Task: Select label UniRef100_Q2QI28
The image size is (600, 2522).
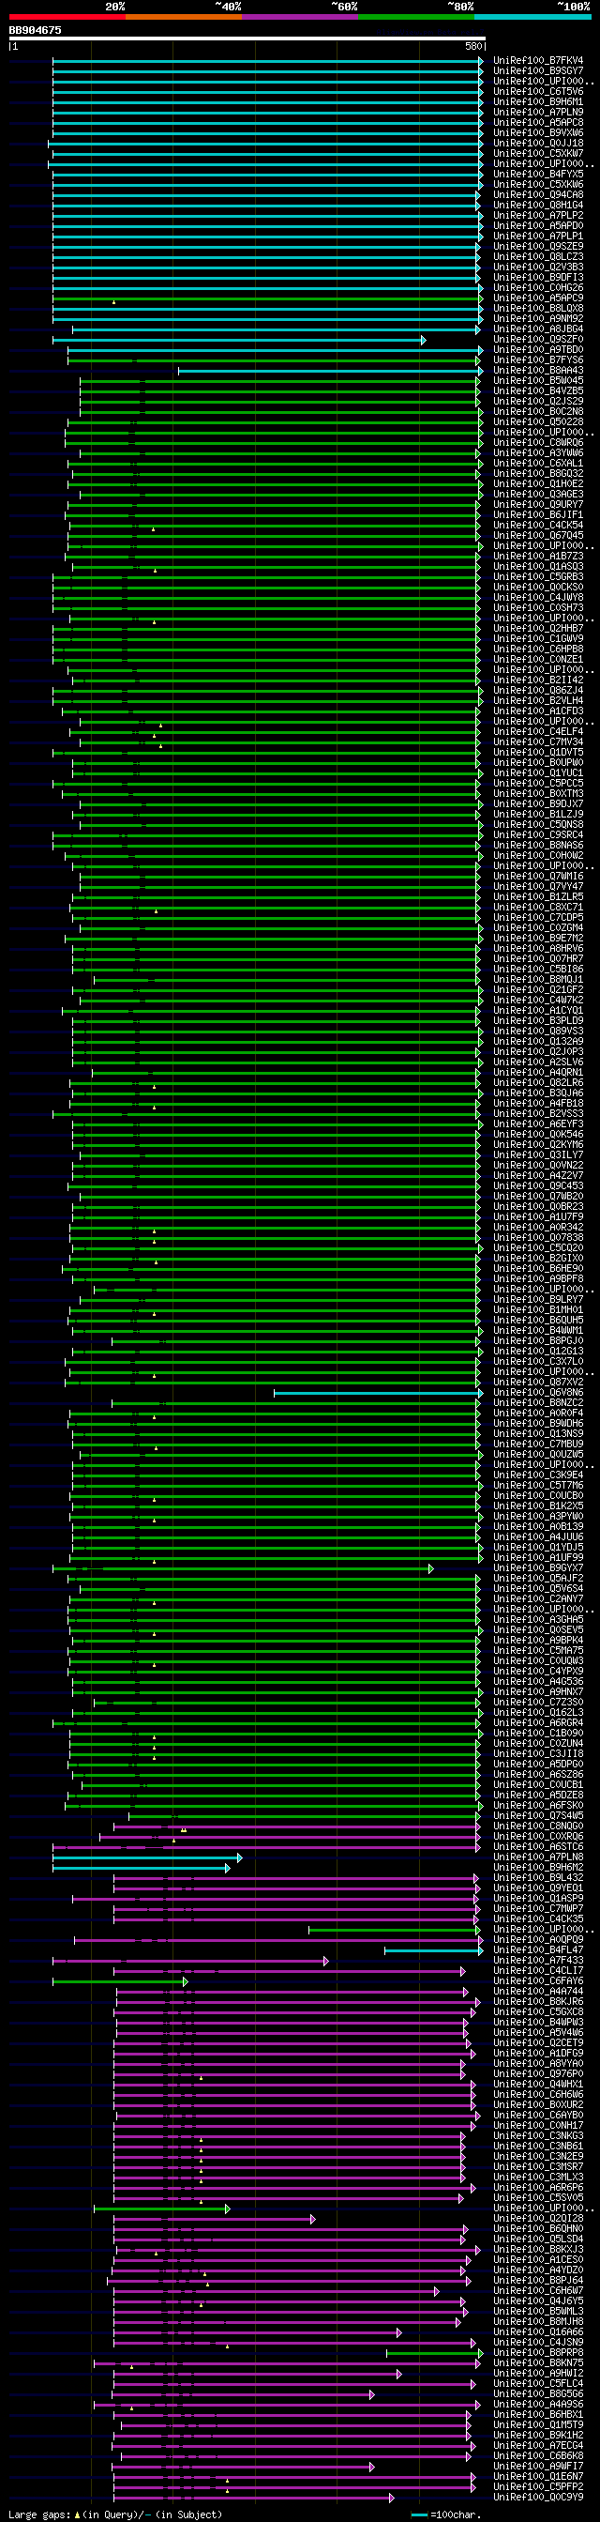Action: point(537,2219)
